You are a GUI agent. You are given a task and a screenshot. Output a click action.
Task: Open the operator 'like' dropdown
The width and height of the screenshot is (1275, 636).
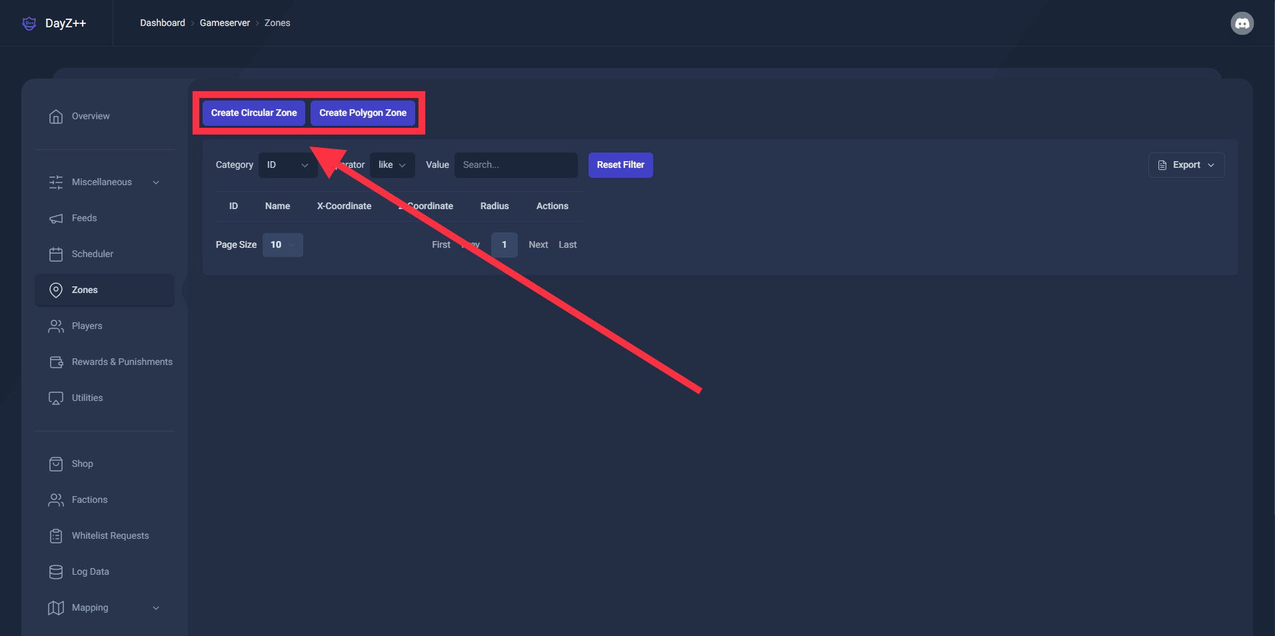[x=392, y=165]
